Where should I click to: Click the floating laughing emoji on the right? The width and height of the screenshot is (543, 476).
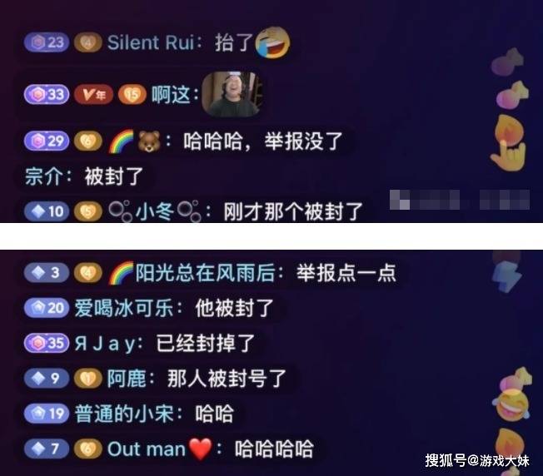[x=511, y=405]
